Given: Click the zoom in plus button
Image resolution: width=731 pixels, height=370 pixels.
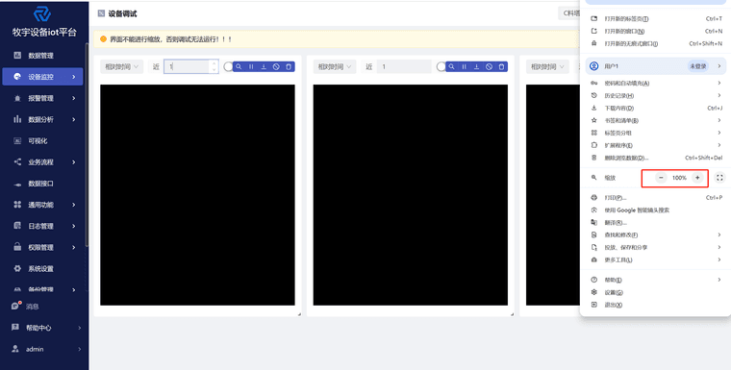Looking at the screenshot, I should (697, 178).
